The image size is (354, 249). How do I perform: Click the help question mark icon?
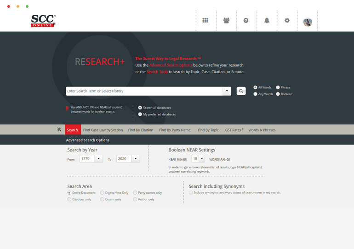tap(246, 21)
